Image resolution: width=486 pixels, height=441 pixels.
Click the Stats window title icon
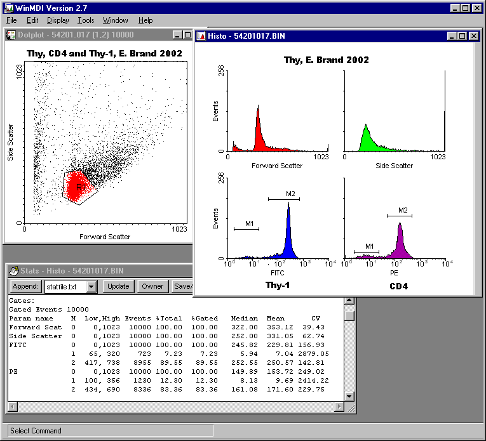13,271
